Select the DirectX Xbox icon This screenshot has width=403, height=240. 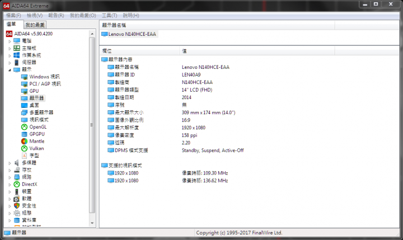tap(17, 184)
